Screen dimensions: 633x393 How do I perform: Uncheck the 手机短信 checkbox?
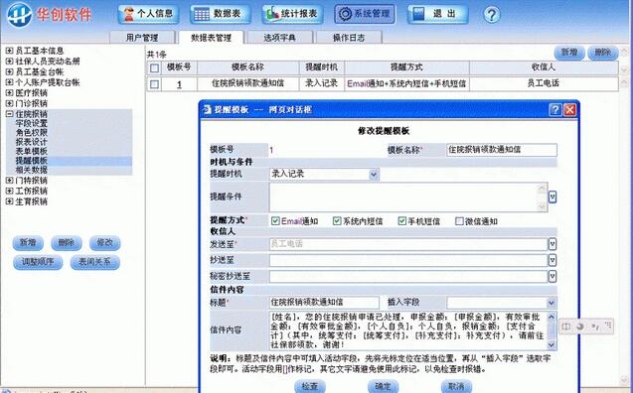(401, 221)
